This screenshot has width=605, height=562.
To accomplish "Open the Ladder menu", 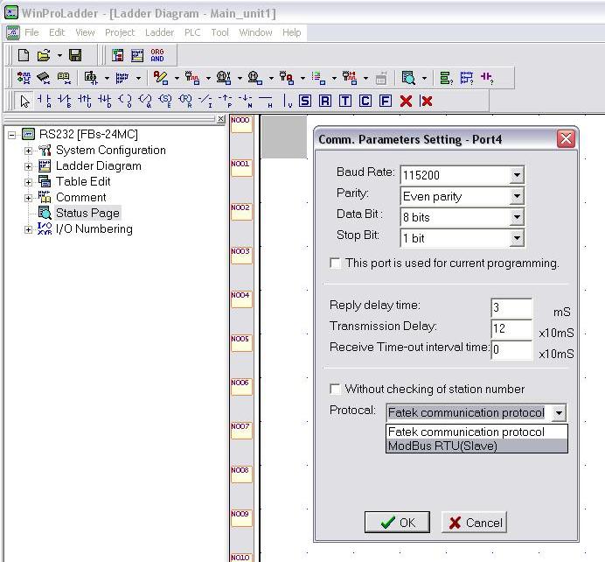I will [x=159, y=32].
